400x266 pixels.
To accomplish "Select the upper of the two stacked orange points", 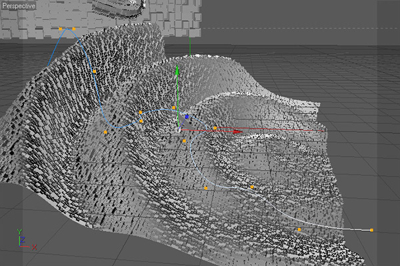I will click(x=141, y=113).
